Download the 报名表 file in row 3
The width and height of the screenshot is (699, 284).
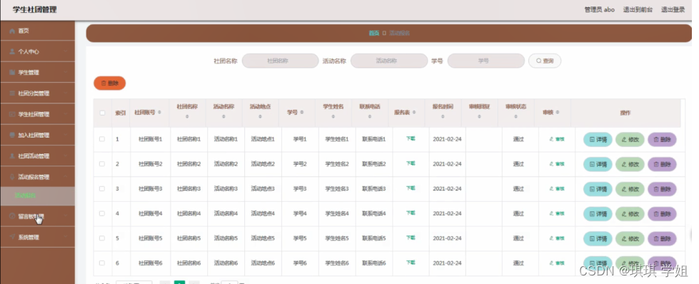[411, 188]
